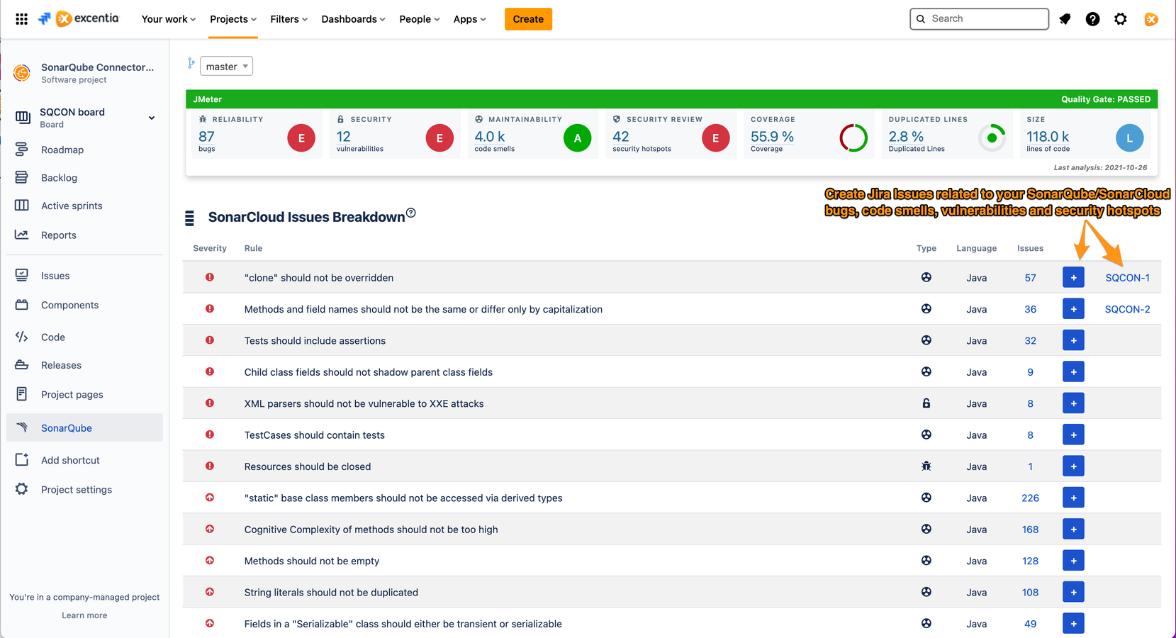Open the help question mark icon

tap(1092, 19)
